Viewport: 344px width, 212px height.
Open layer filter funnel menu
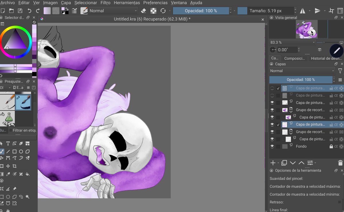pyautogui.click(x=340, y=71)
